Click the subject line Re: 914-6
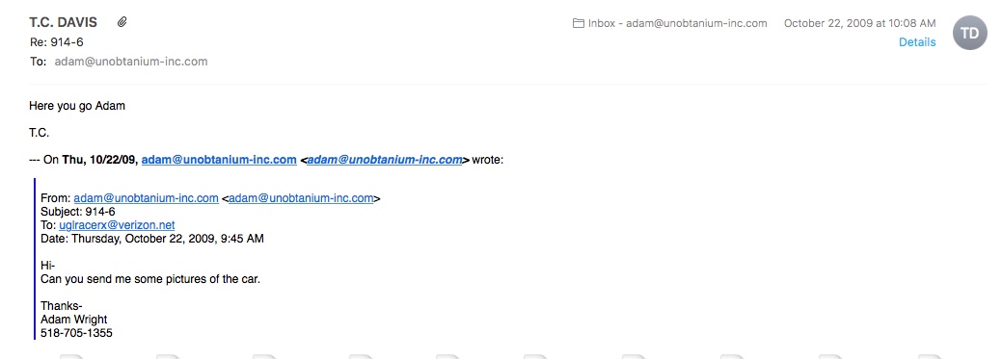 56,42
